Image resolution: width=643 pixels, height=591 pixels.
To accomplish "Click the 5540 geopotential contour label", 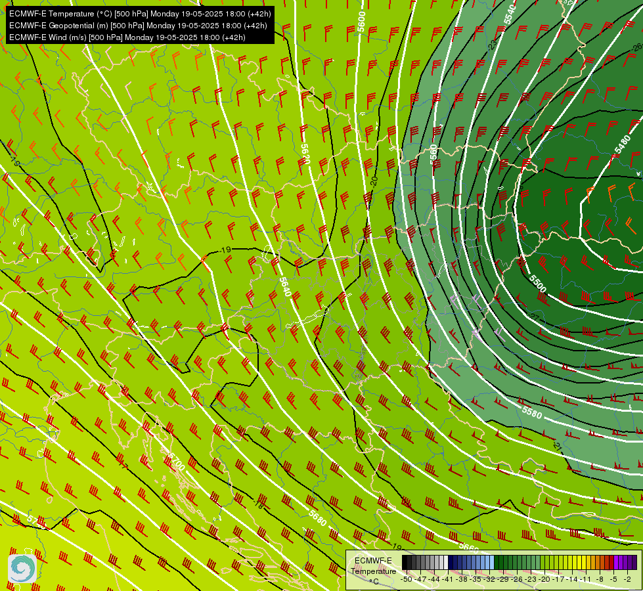I will [510, 14].
